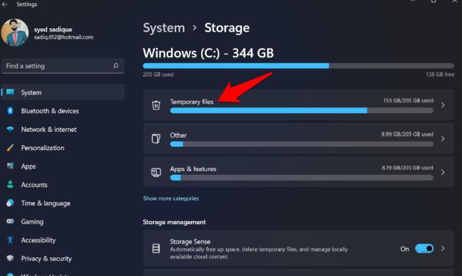Click the search magnifier icon

tap(116, 66)
